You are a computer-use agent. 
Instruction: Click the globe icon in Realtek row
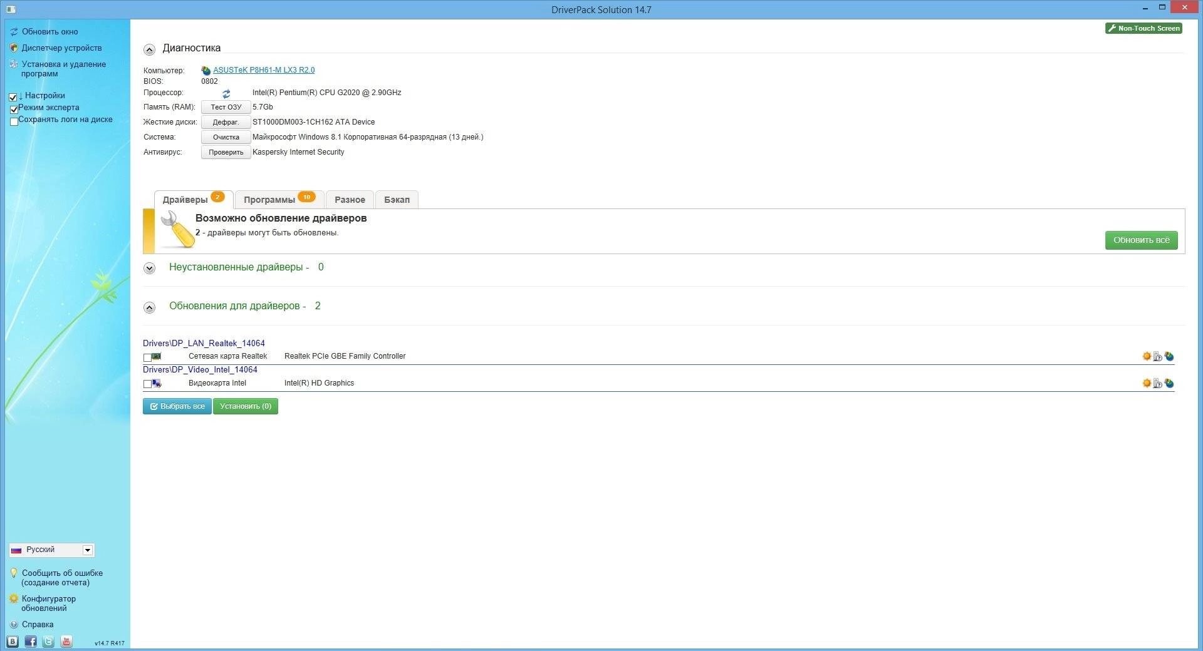tap(1169, 357)
